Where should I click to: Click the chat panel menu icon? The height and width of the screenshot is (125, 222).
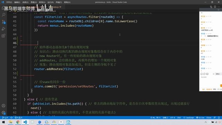point(219,10)
